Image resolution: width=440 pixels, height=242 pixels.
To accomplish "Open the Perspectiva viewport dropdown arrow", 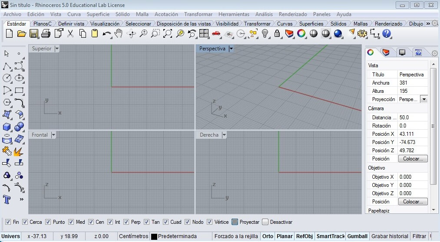I will pos(231,49).
